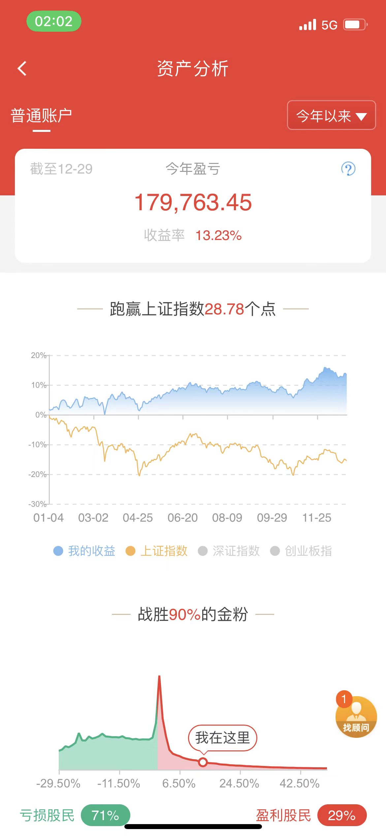Screen dimensions: 386x837
Task: Open the blue question mark help icon
Action: (x=348, y=169)
